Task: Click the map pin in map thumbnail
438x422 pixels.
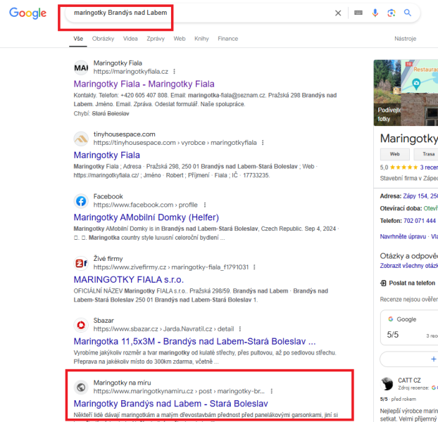Action: click(416, 84)
